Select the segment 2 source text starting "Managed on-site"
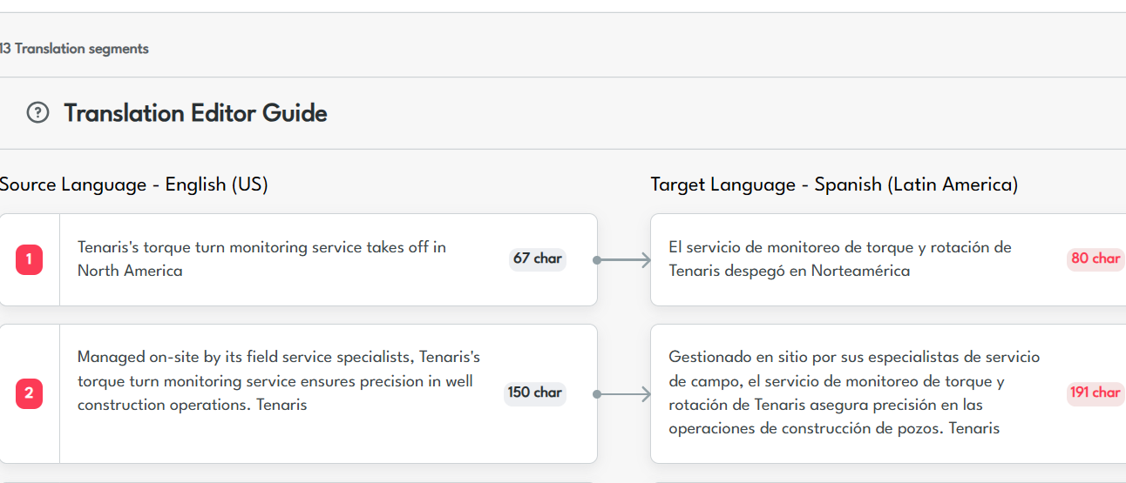This screenshot has height=483, width=1126. tap(279, 381)
